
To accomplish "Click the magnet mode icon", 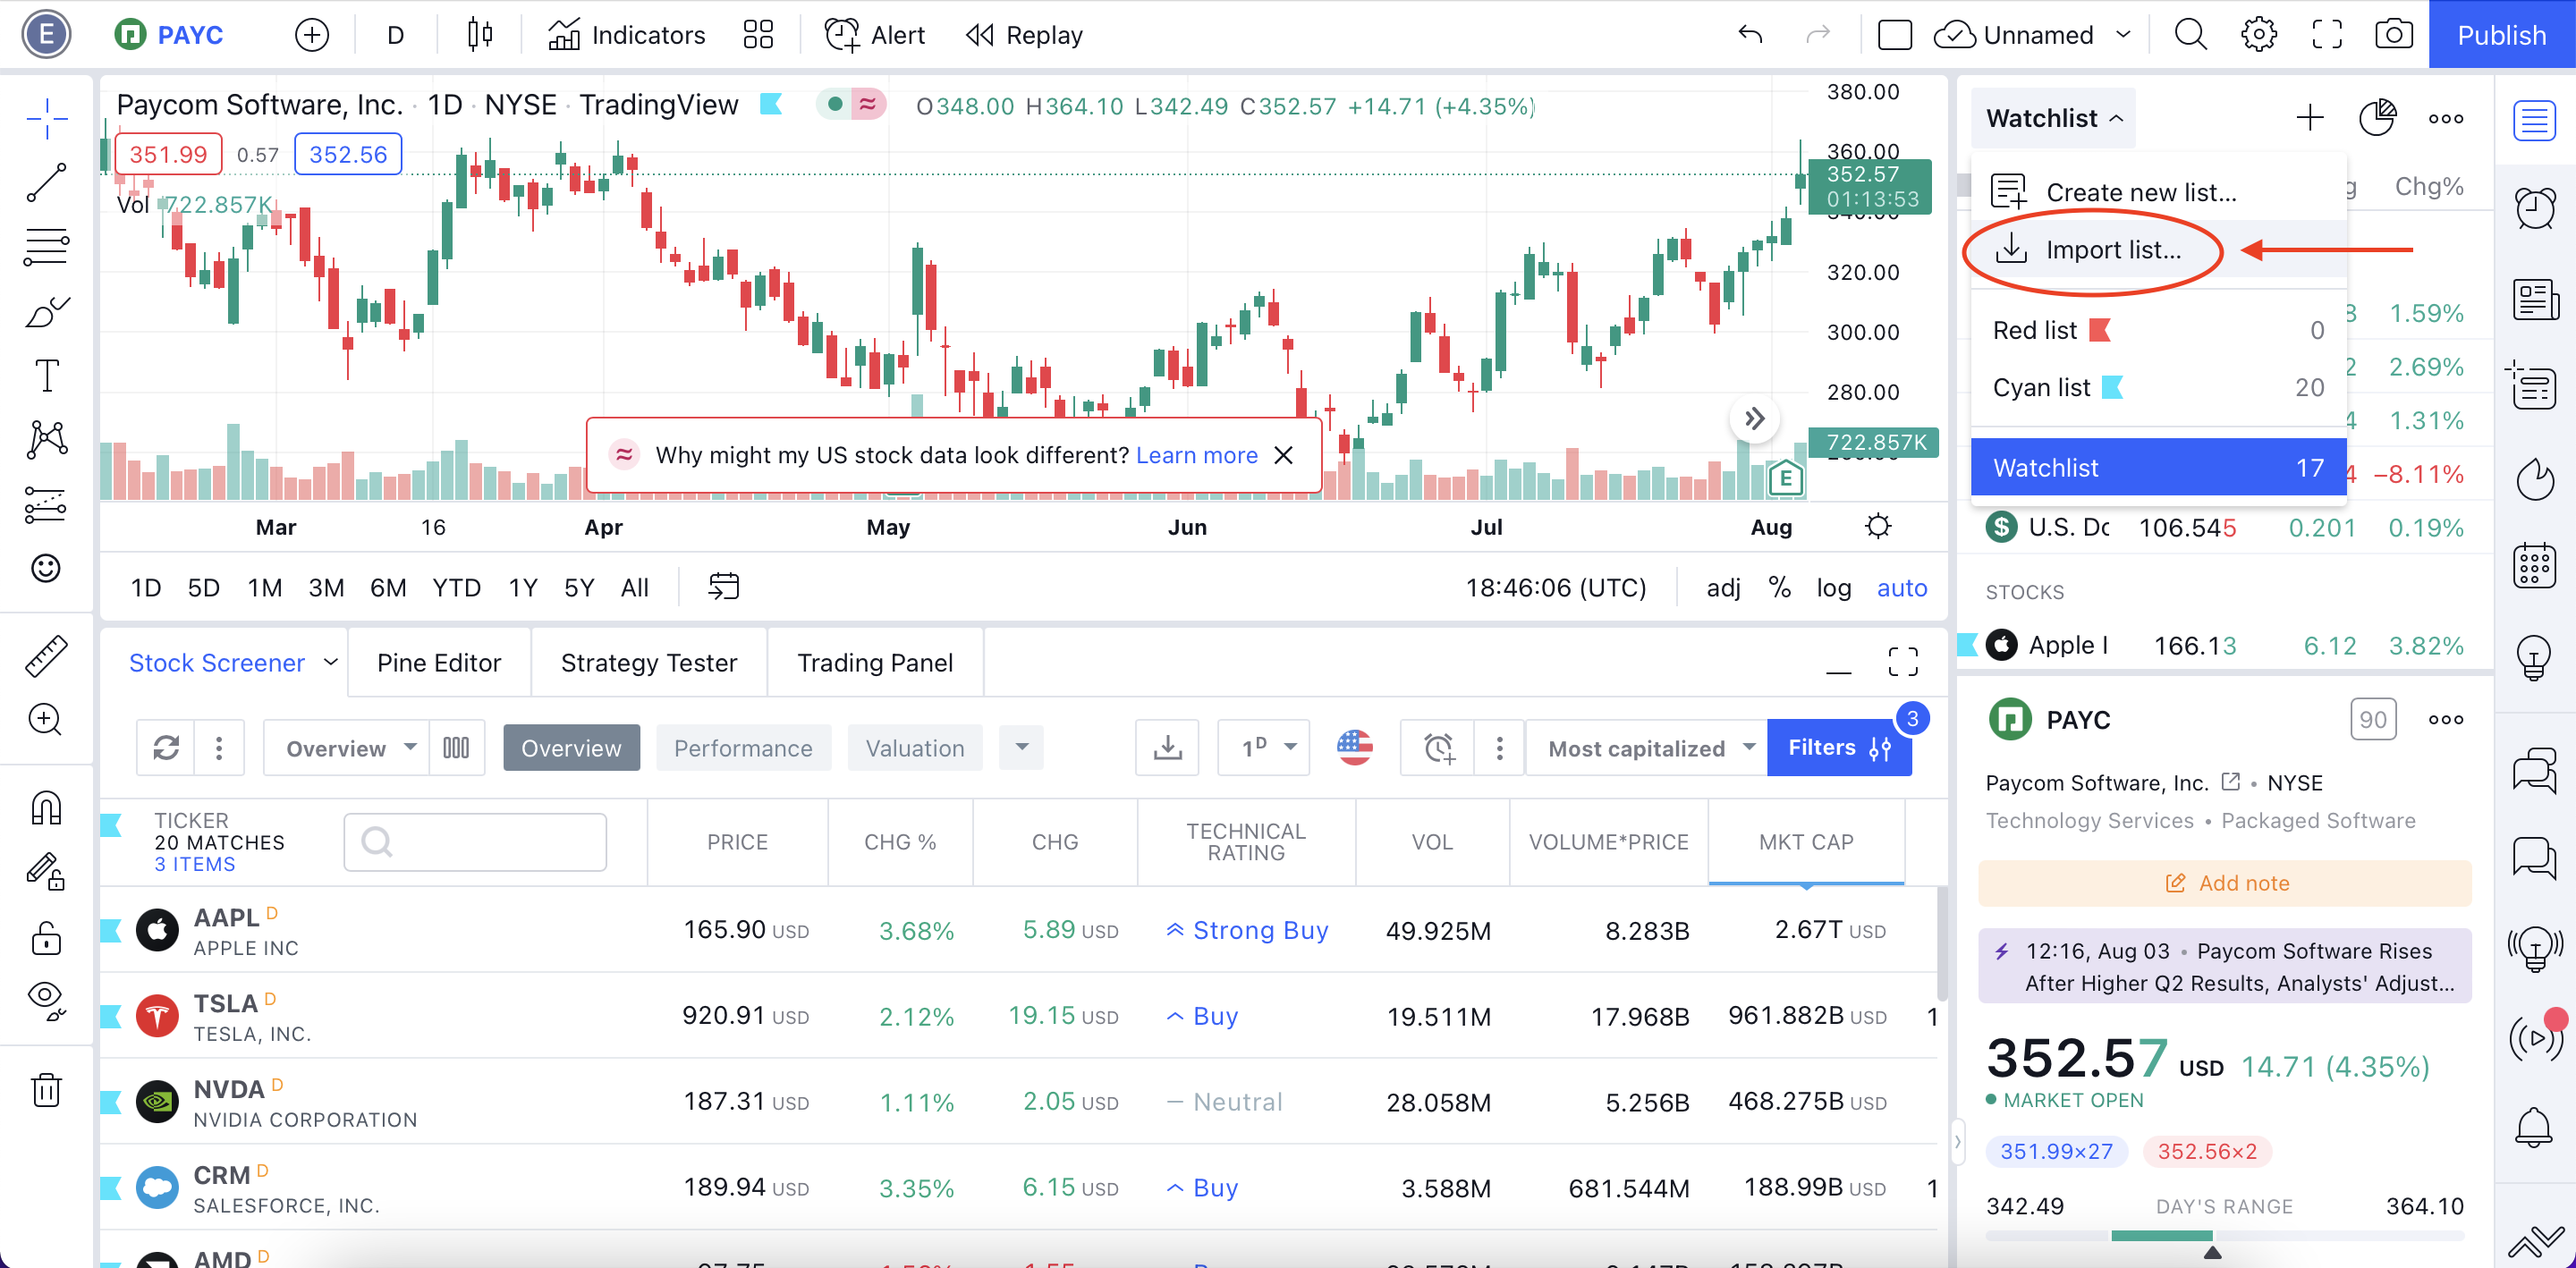I will 46,807.
